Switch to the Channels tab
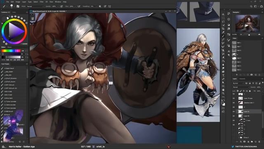 (242, 79)
